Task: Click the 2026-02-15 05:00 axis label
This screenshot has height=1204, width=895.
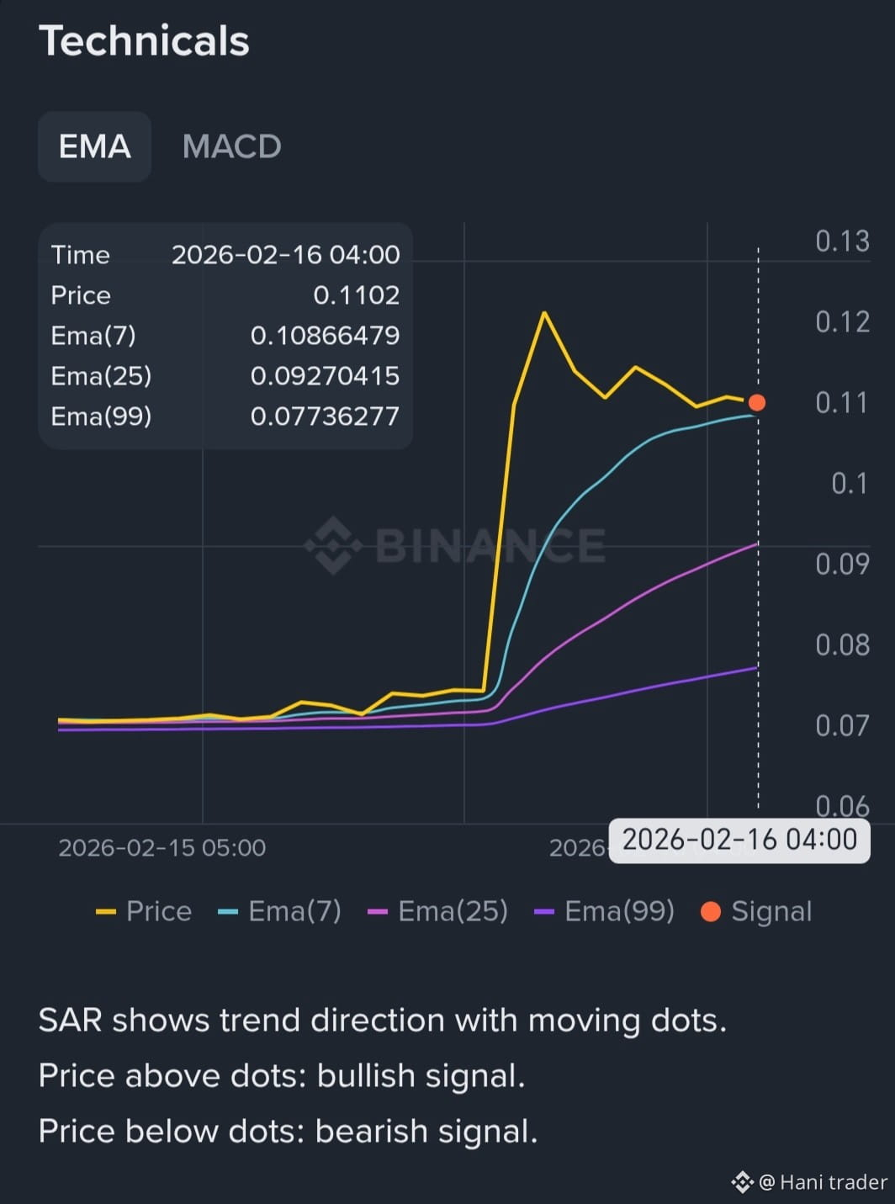Action: [x=162, y=847]
